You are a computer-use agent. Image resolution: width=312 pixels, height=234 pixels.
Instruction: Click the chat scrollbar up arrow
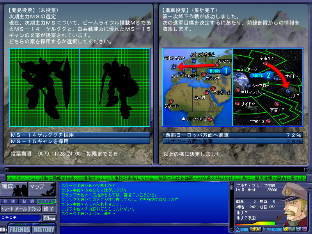[232, 184]
